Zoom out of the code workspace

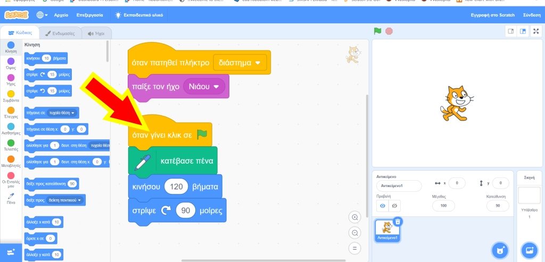click(x=354, y=232)
